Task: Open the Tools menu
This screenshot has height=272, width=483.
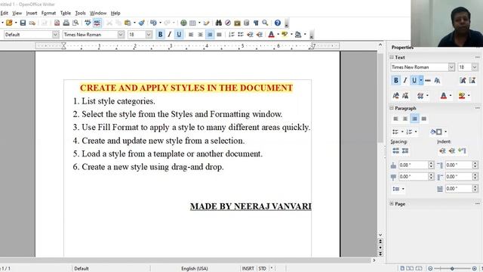Action: click(x=81, y=13)
